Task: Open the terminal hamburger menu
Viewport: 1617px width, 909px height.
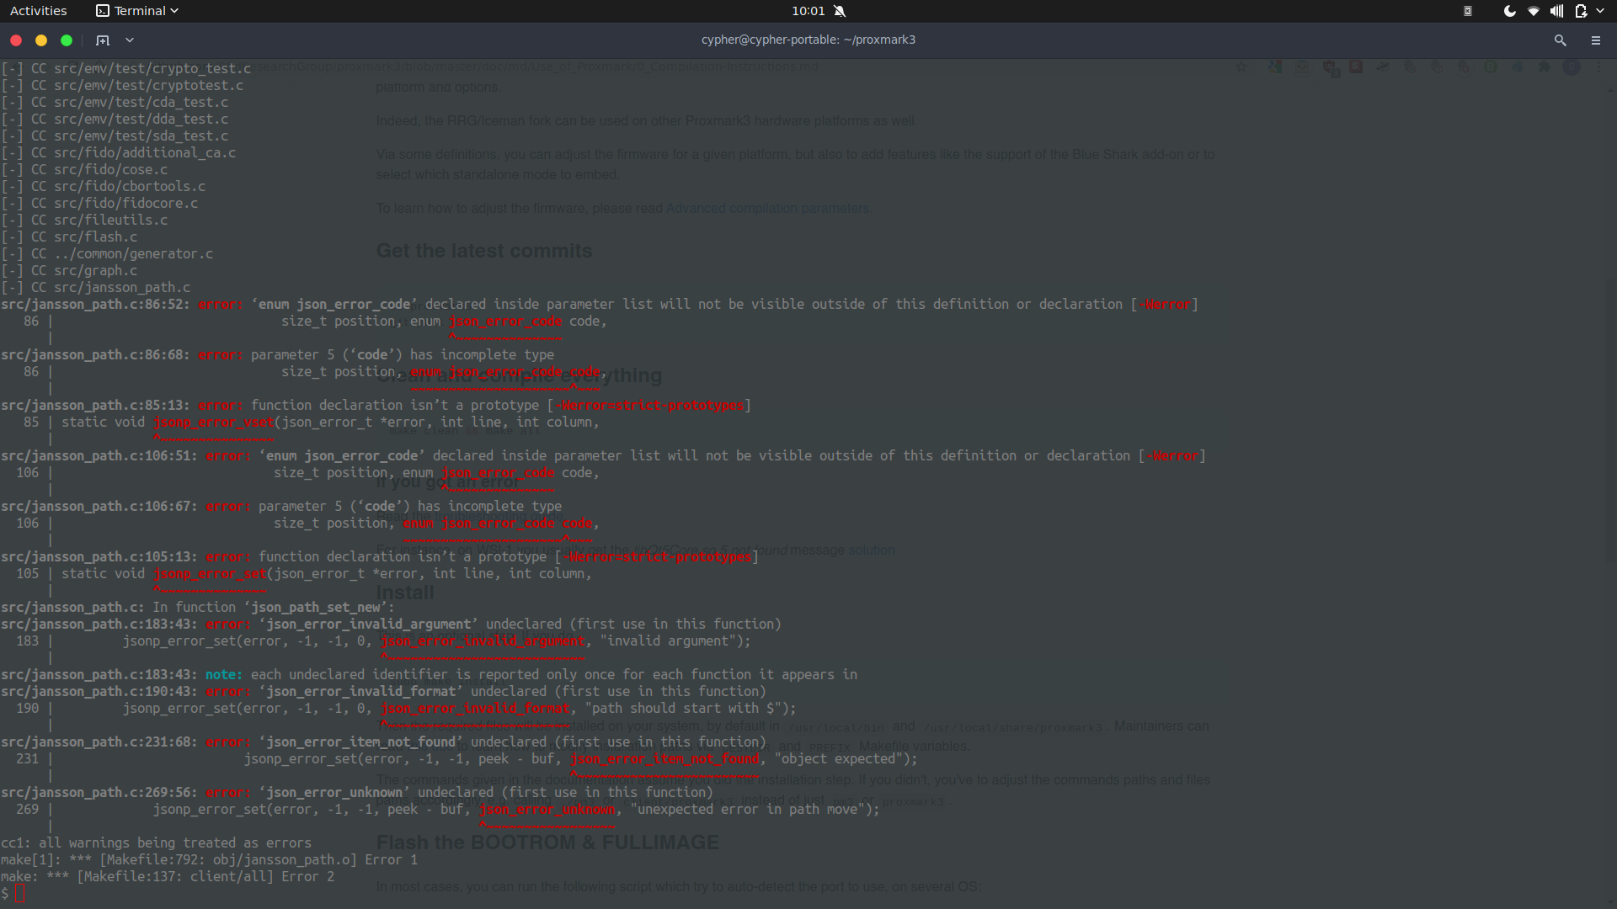Action: tap(1597, 40)
